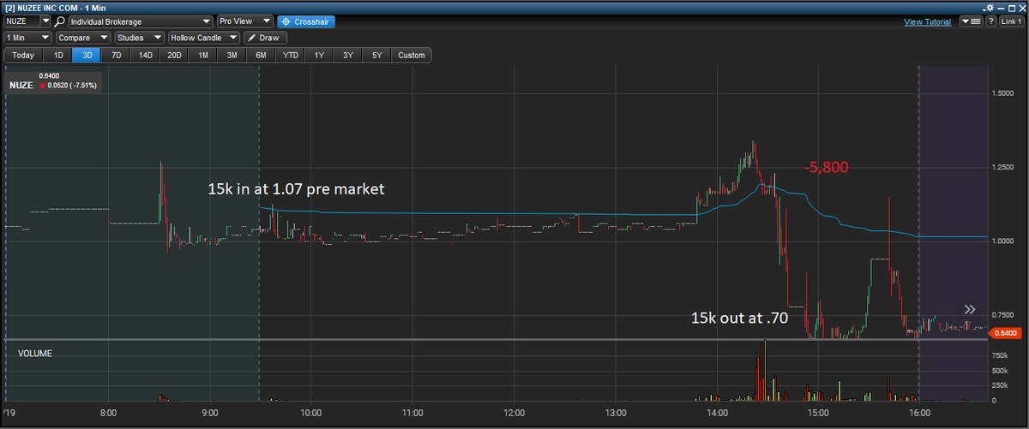Screen dimensions: 1029x429
Task: Select the YTD range tab
Action: click(291, 55)
